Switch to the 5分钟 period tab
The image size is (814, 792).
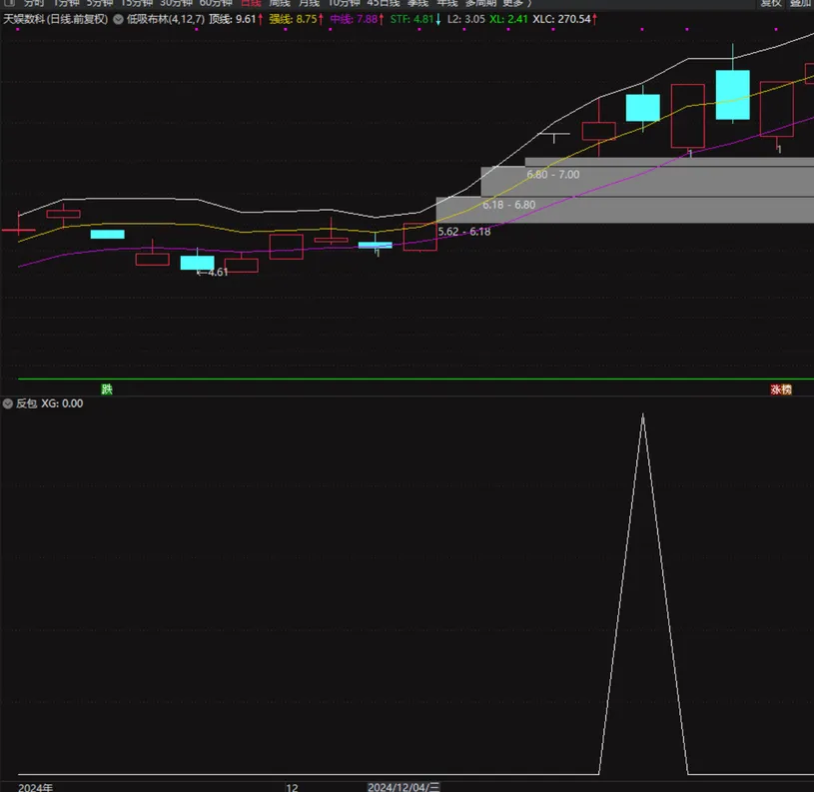tap(100, 3)
